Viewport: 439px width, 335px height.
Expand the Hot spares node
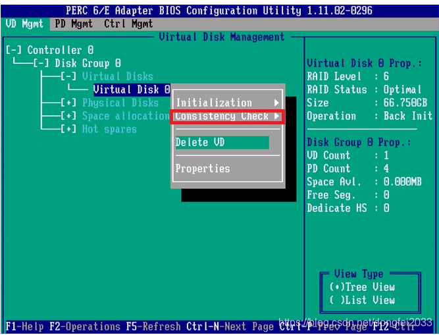point(68,129)
